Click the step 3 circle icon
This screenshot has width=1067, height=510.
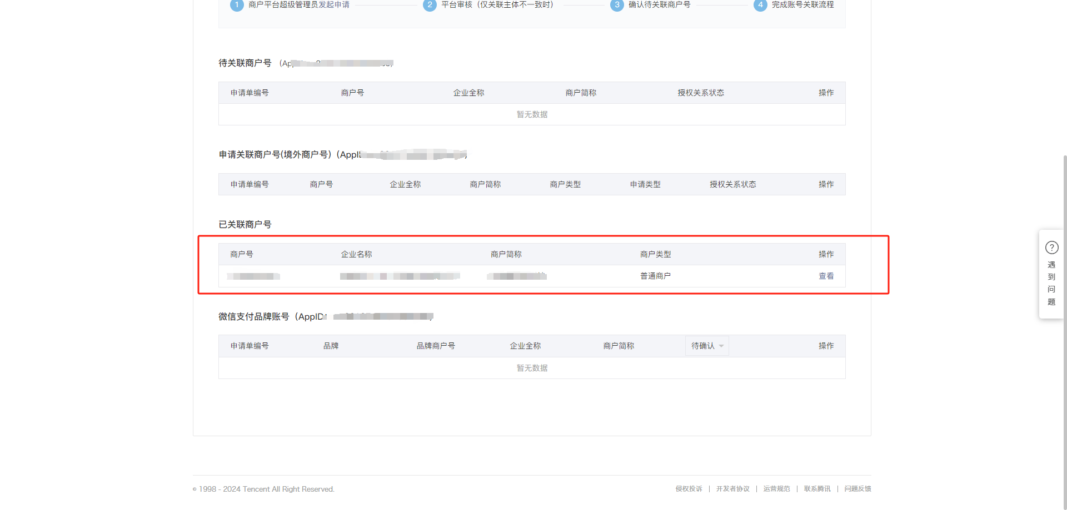pyautogui.click(x=617, y=4)
